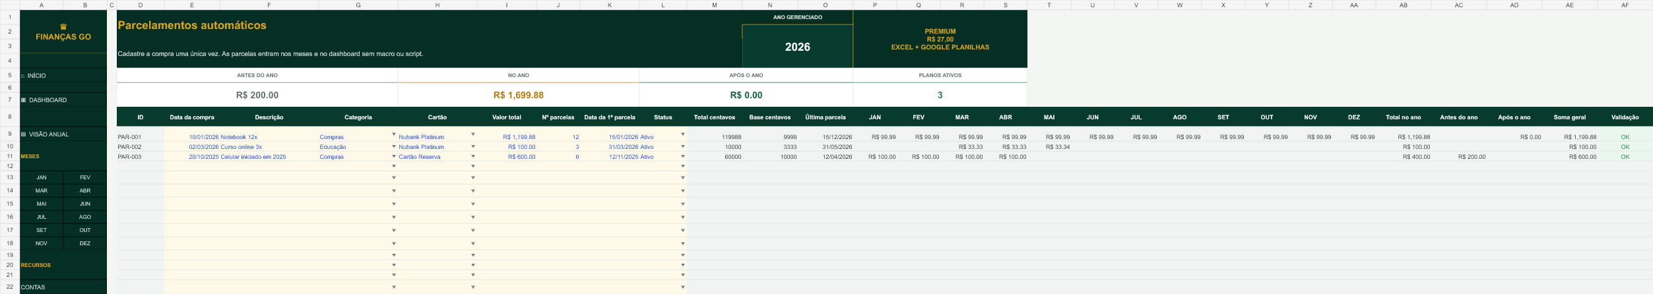Select row header 9

10,133
